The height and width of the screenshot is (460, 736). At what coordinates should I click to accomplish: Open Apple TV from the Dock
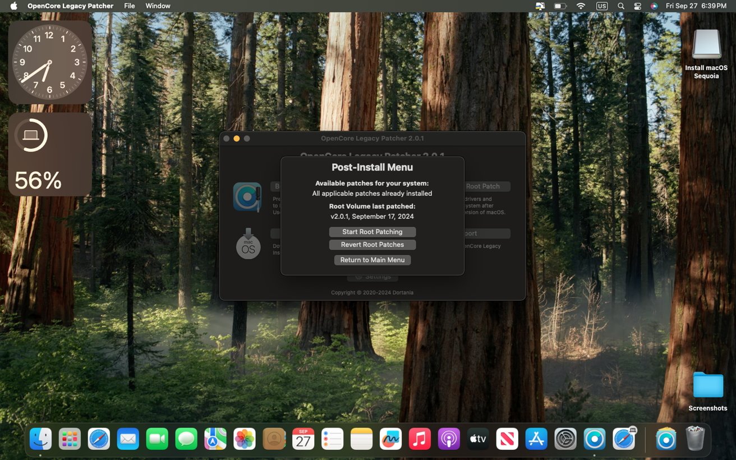[x=478, y=439]
